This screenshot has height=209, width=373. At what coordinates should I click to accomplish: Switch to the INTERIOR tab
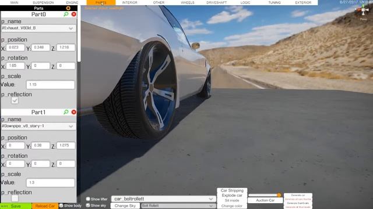(x=129, y=2)
